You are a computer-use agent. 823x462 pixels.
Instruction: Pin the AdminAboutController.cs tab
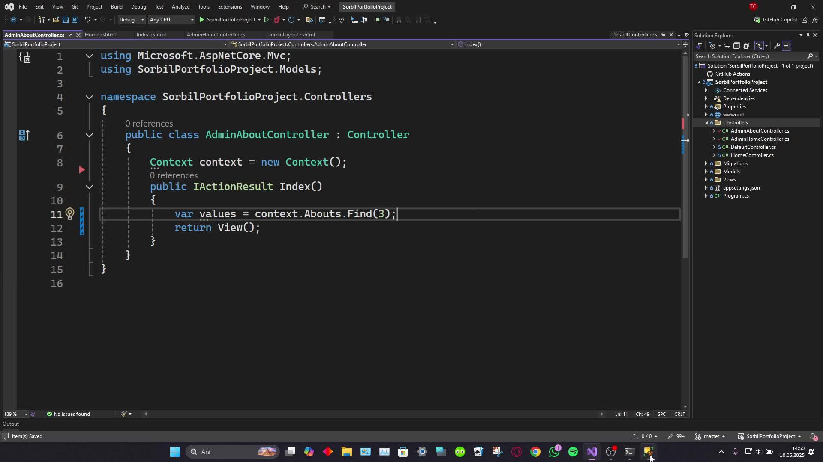71,35
